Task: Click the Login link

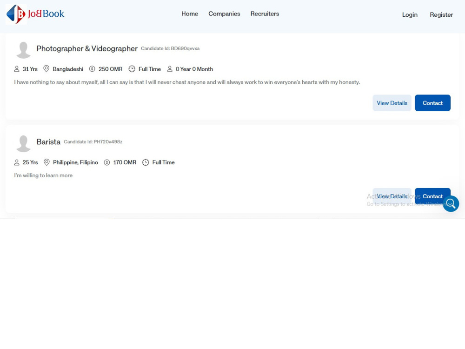Action: [x=410, y=14]
